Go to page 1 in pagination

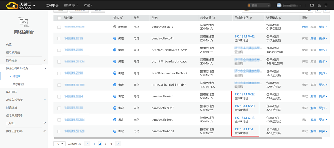pyautogui.click(x=94, y=144)
